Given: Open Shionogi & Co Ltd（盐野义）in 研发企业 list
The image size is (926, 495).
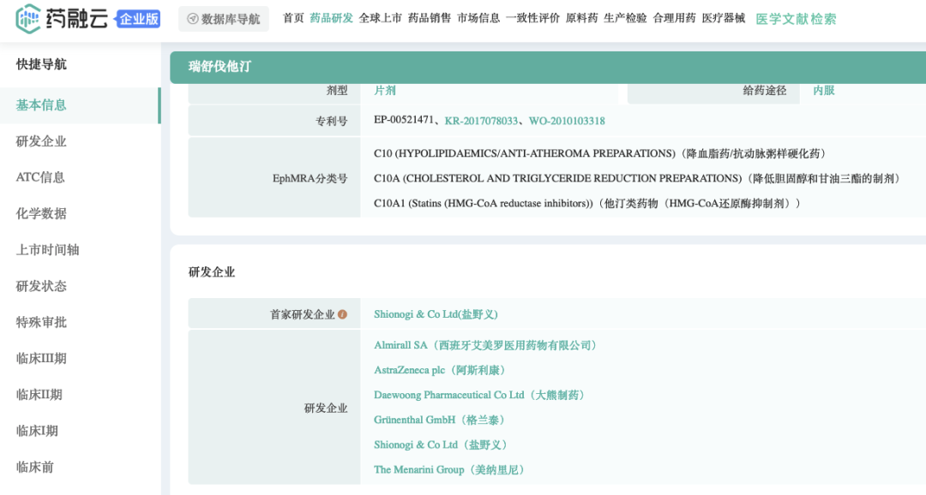Looking at the screenshot, I should [x=442, y=444].
